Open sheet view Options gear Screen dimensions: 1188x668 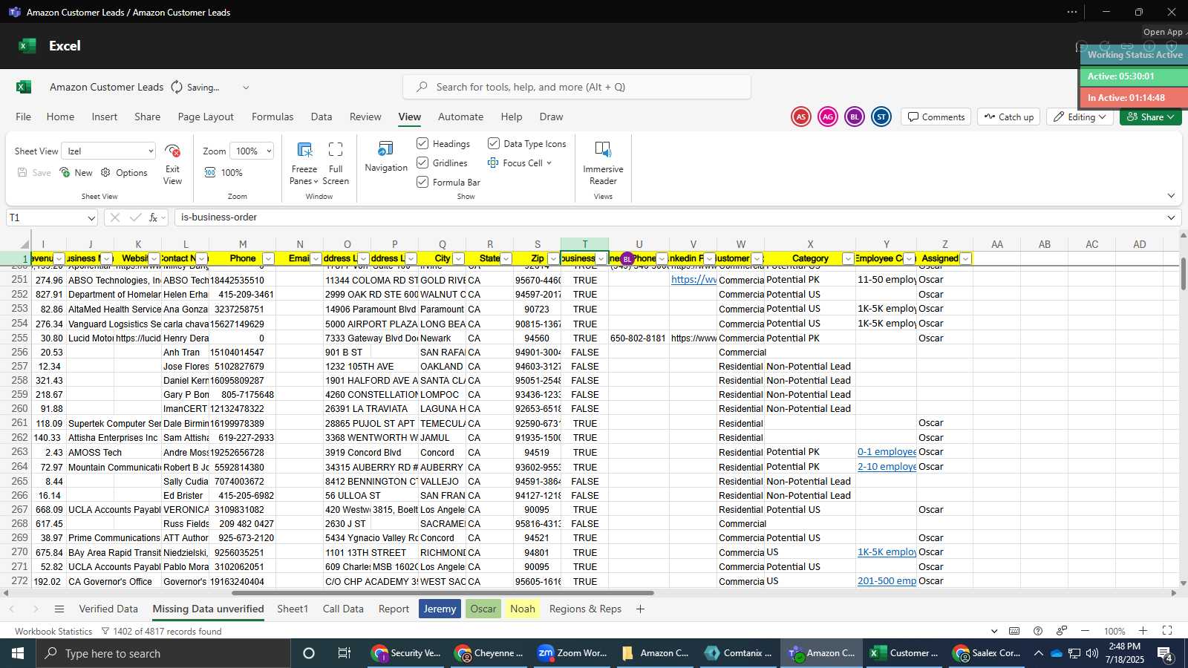click(x=105, y=172)
